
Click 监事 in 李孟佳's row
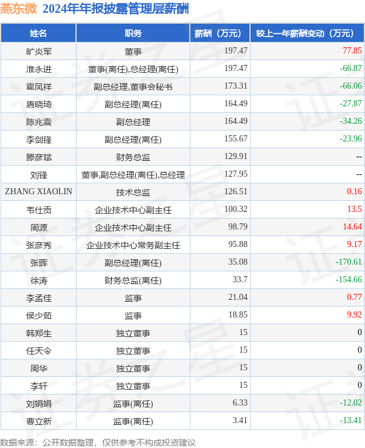(x=133, y=298)
